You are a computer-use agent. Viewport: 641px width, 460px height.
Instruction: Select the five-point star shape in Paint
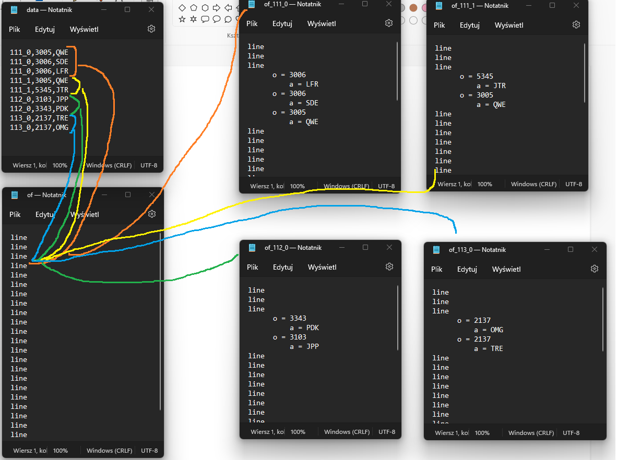pyautogui.click(x=182, y=19)
